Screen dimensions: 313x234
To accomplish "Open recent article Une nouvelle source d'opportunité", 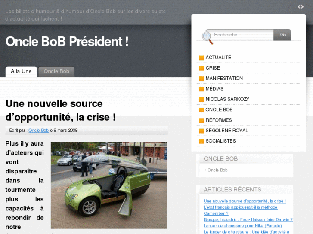I will (x=245, y=201).
